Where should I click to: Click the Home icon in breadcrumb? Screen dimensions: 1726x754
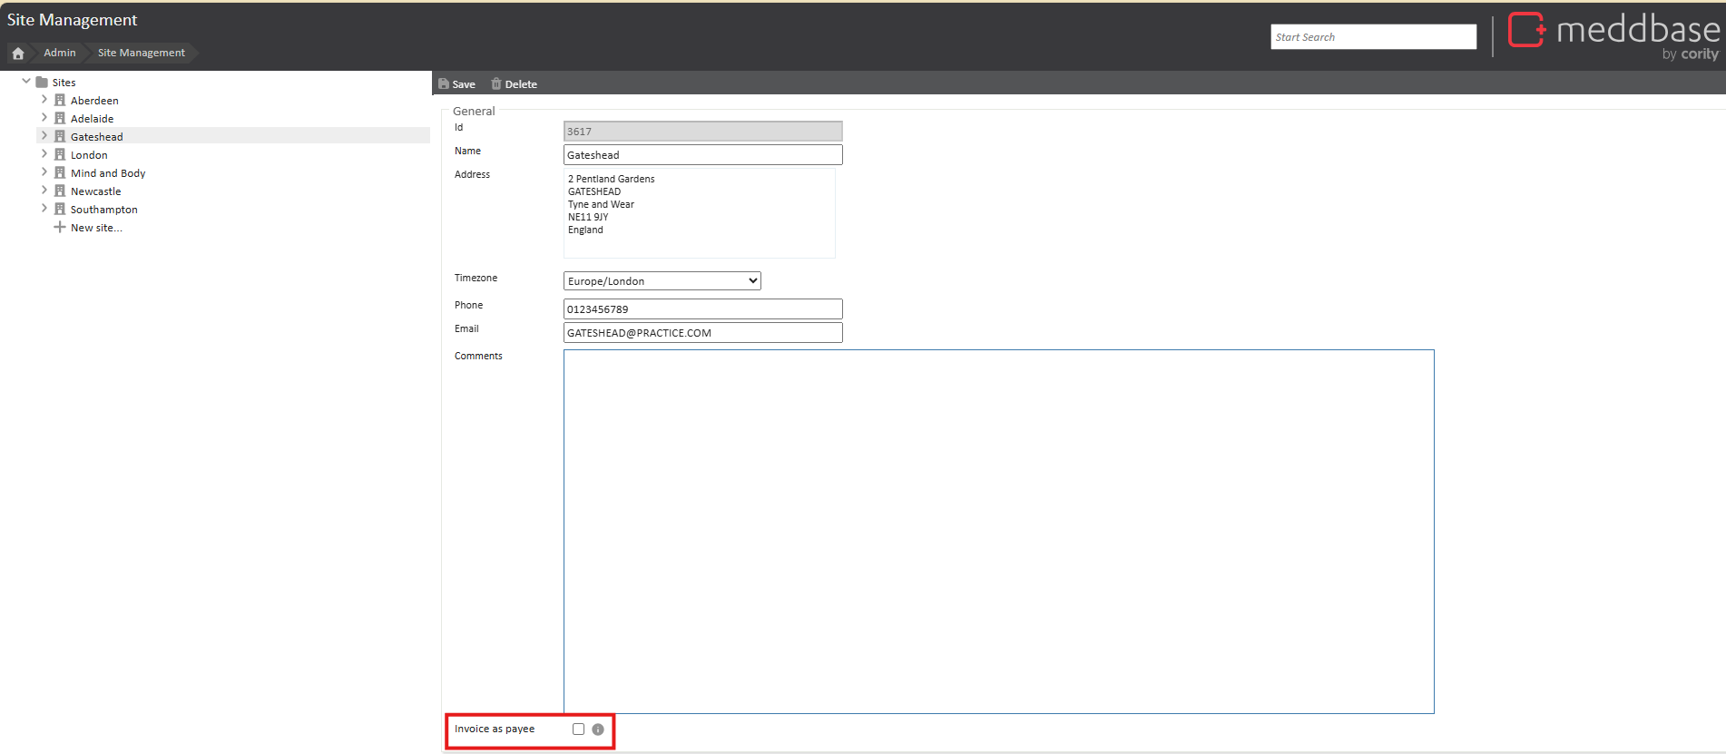pyautogui.click(x=18, y=54)
